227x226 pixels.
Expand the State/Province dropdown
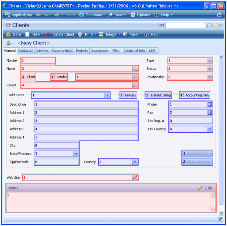point(76,154)
